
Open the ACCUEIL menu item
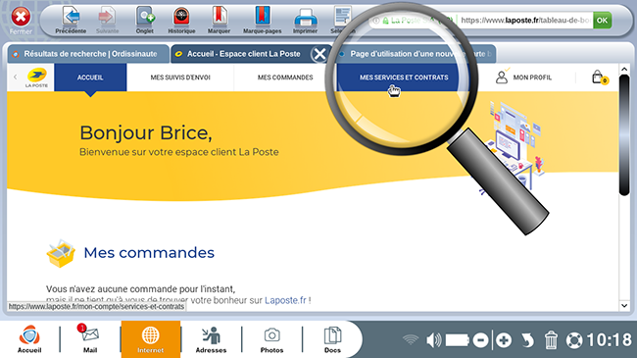click(90, 77)
